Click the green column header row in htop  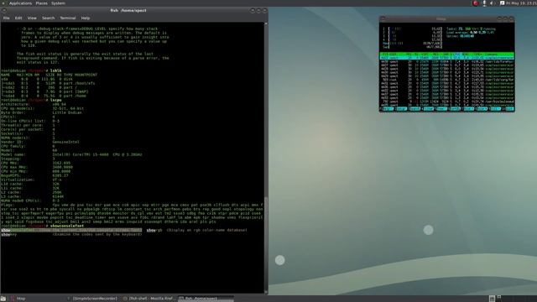pyautogui.click(x=447, y=54)
